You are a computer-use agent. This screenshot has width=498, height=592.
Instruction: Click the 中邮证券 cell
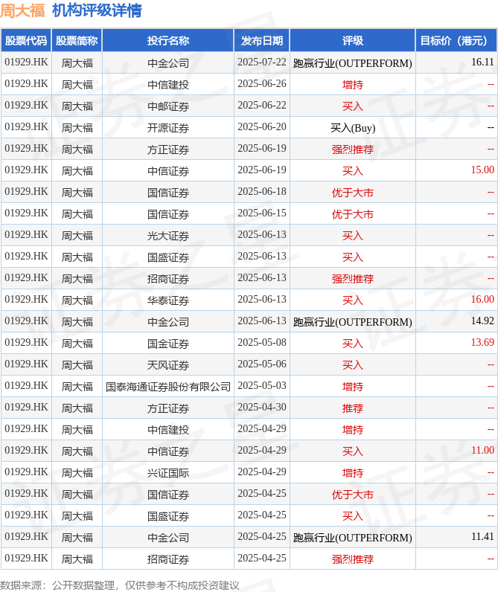pyautogui.click(x=168, y=106)
